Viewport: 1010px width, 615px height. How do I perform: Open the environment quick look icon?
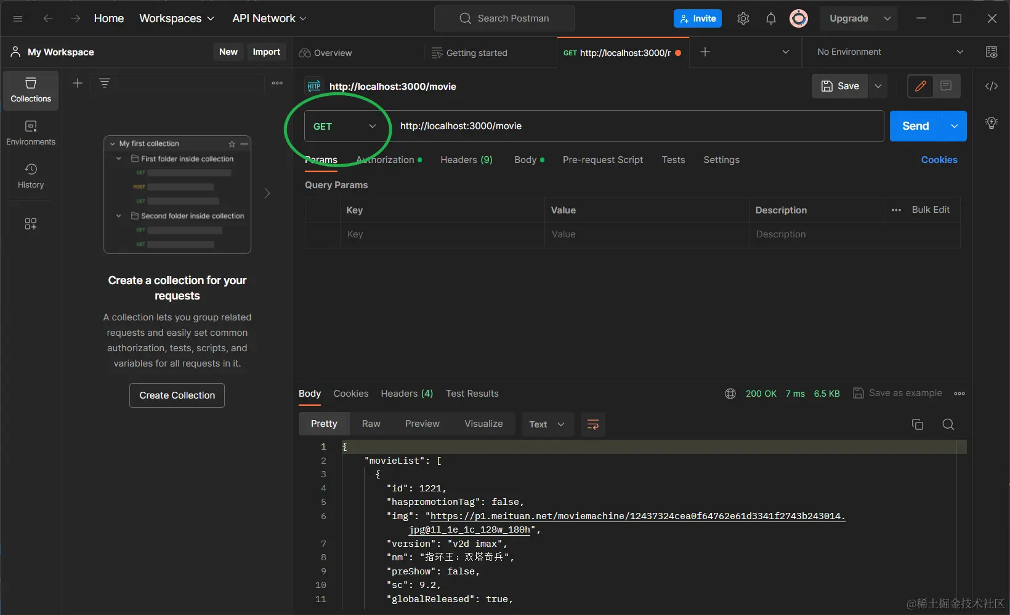(992, 52)
